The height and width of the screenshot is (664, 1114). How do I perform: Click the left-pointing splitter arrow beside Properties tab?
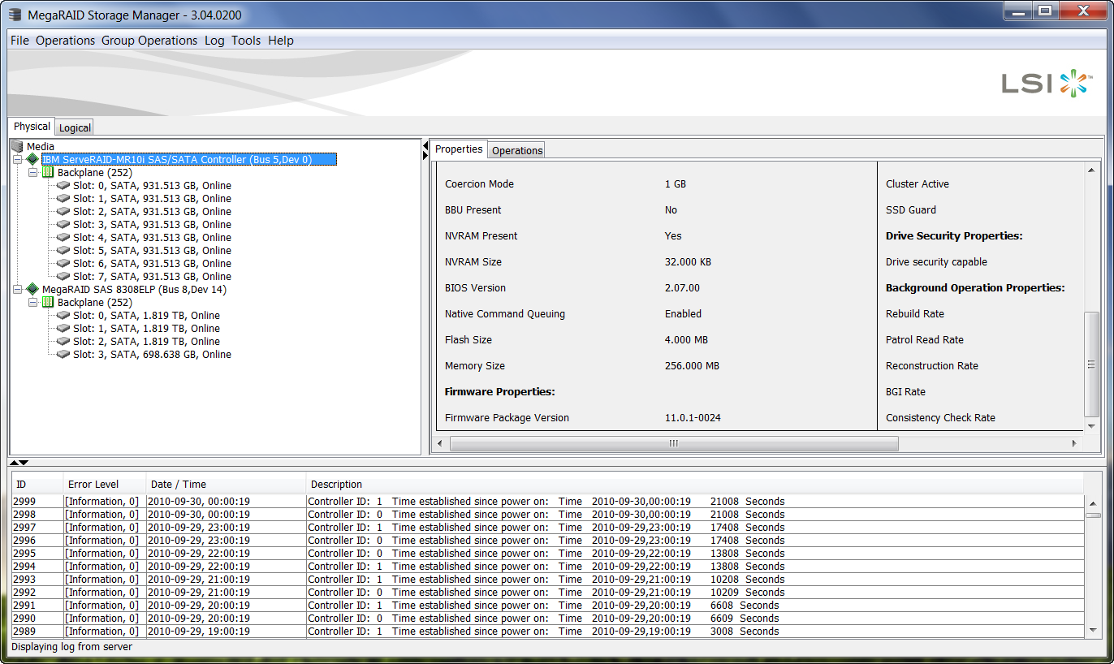(425, 145)
